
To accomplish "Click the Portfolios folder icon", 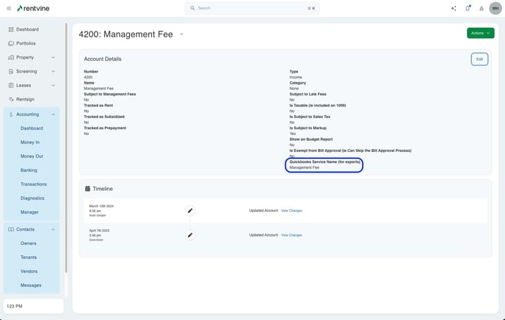I will [x=10, y=43].
